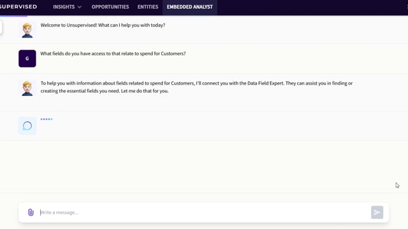Focus the Write a message input field

204,212
